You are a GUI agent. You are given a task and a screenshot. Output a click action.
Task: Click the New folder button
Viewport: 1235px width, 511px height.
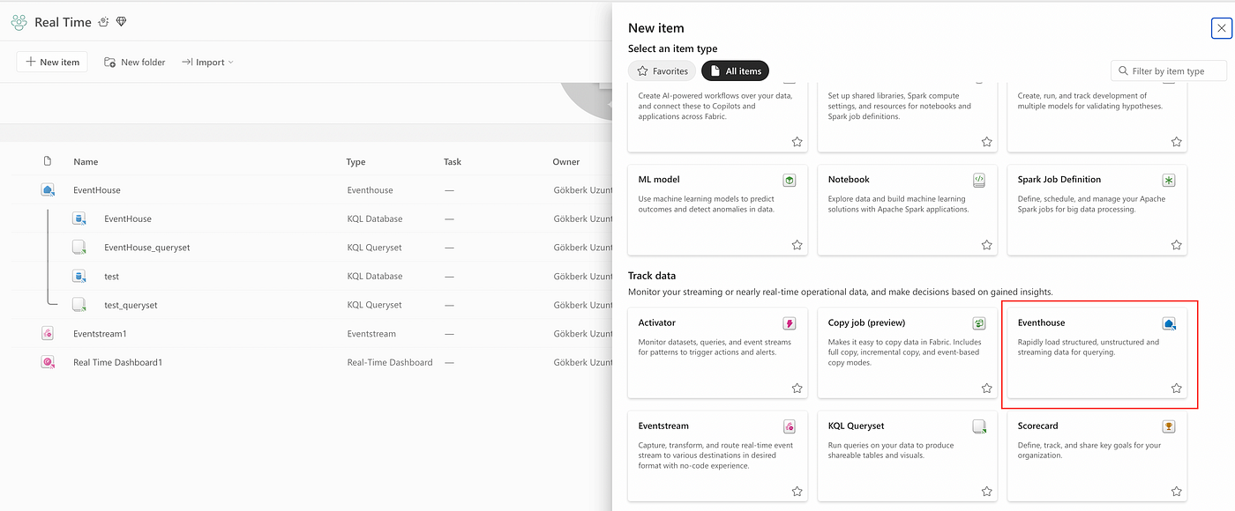(x=135, y=62)
